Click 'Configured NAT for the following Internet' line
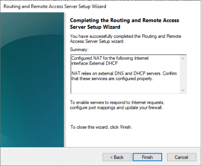This screenshot has width=201, height=166. click(x=110, y=58)
